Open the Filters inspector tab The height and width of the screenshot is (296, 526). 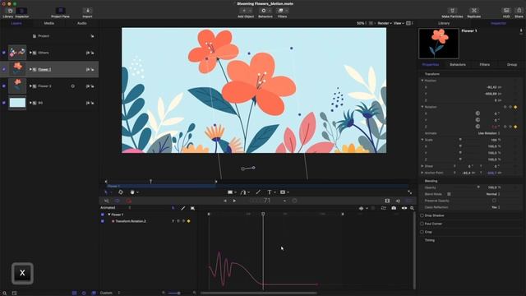click(484, 64)
